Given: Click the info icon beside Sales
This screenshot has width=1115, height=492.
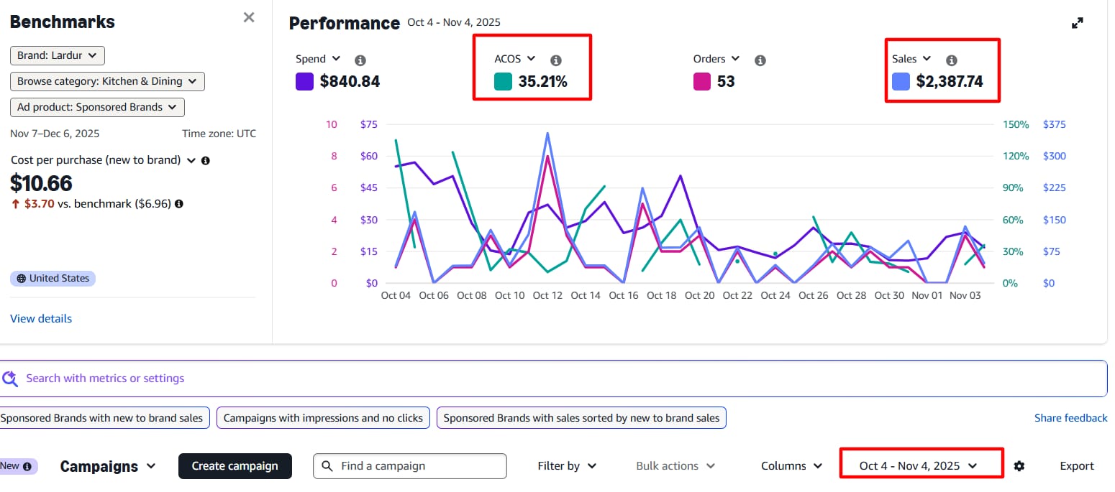Looking at the screenshot, I should tap(951, 60).
